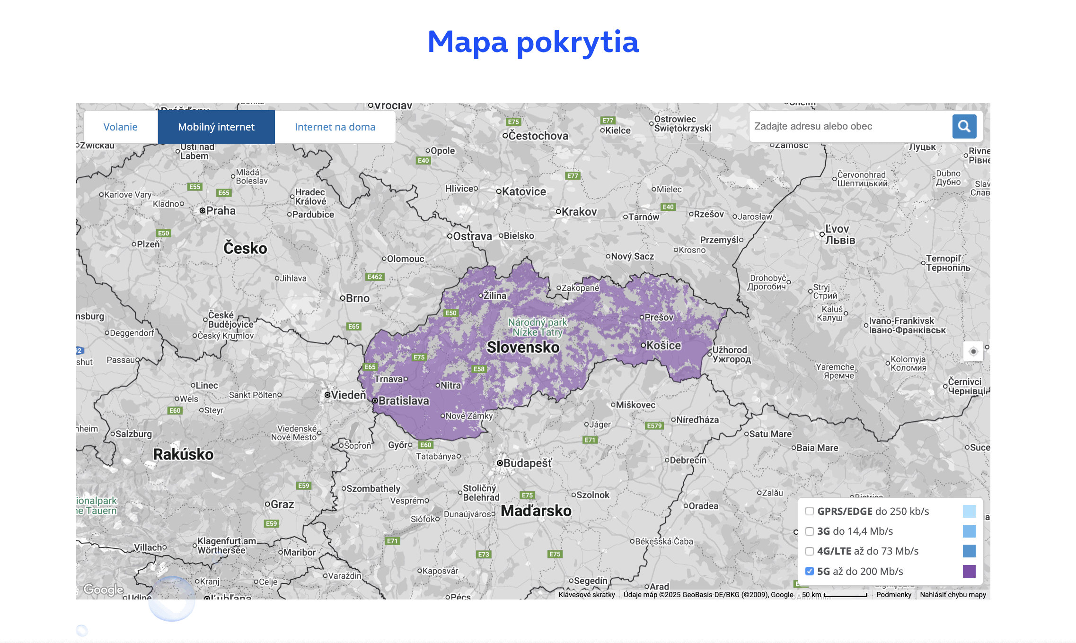Viewport: 1076px width, 643px height.
Task: Click the chat bubble widget icon
Action: pos(172,598)
